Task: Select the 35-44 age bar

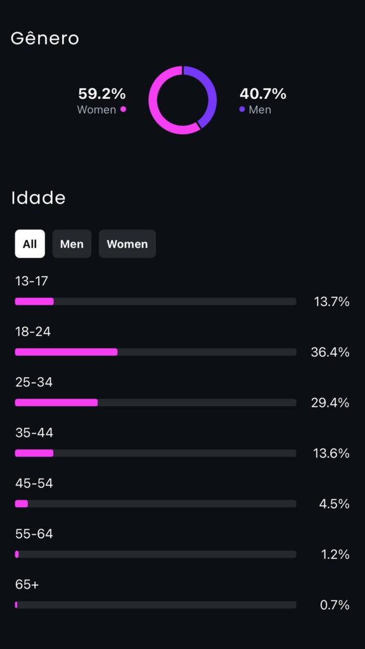Action: pyautogui.click(x=156, y=453)
